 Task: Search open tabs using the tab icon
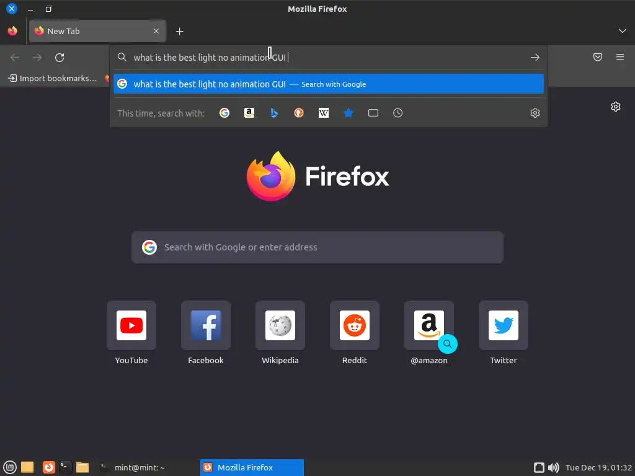(x=373, y=113)
